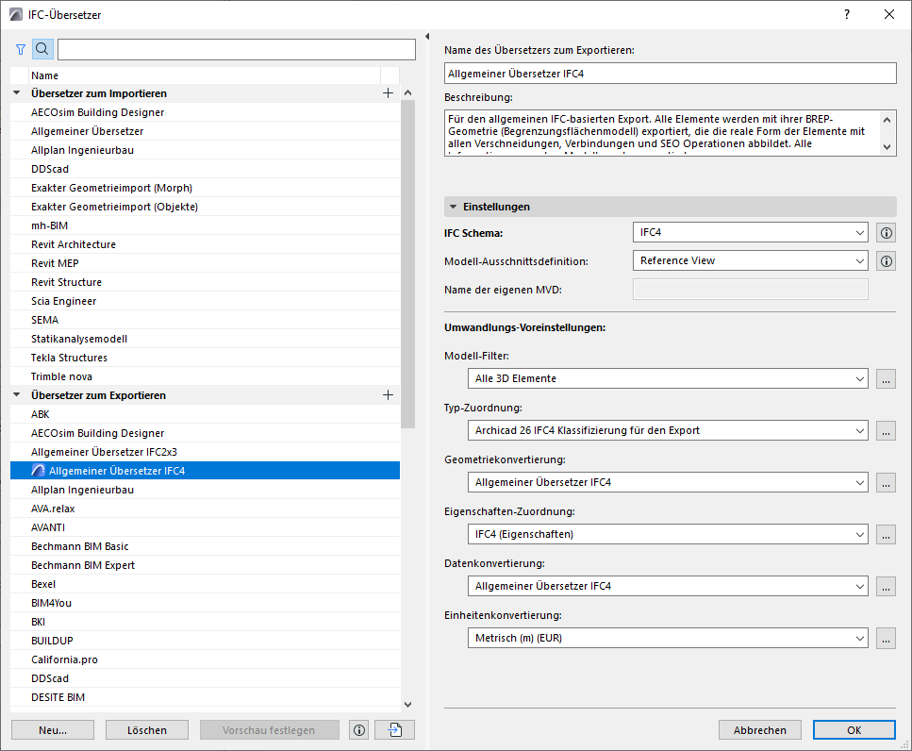912x751 pixels.
Task: Collapse the Einstellungen section
Action: 454,207
